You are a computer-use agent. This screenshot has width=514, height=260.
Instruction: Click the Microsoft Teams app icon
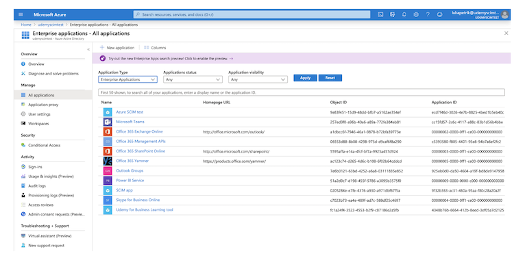108,122
